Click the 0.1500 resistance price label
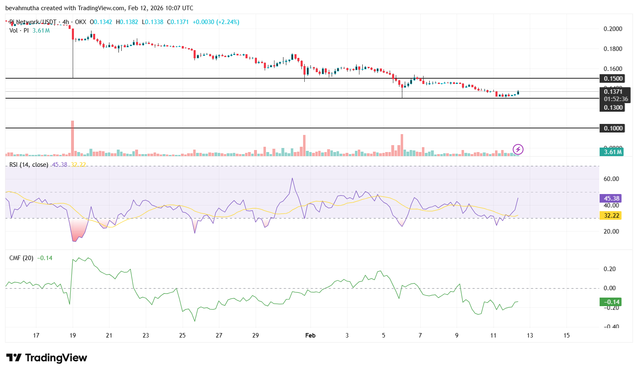The image size is (638, 373). coord(612,78)
